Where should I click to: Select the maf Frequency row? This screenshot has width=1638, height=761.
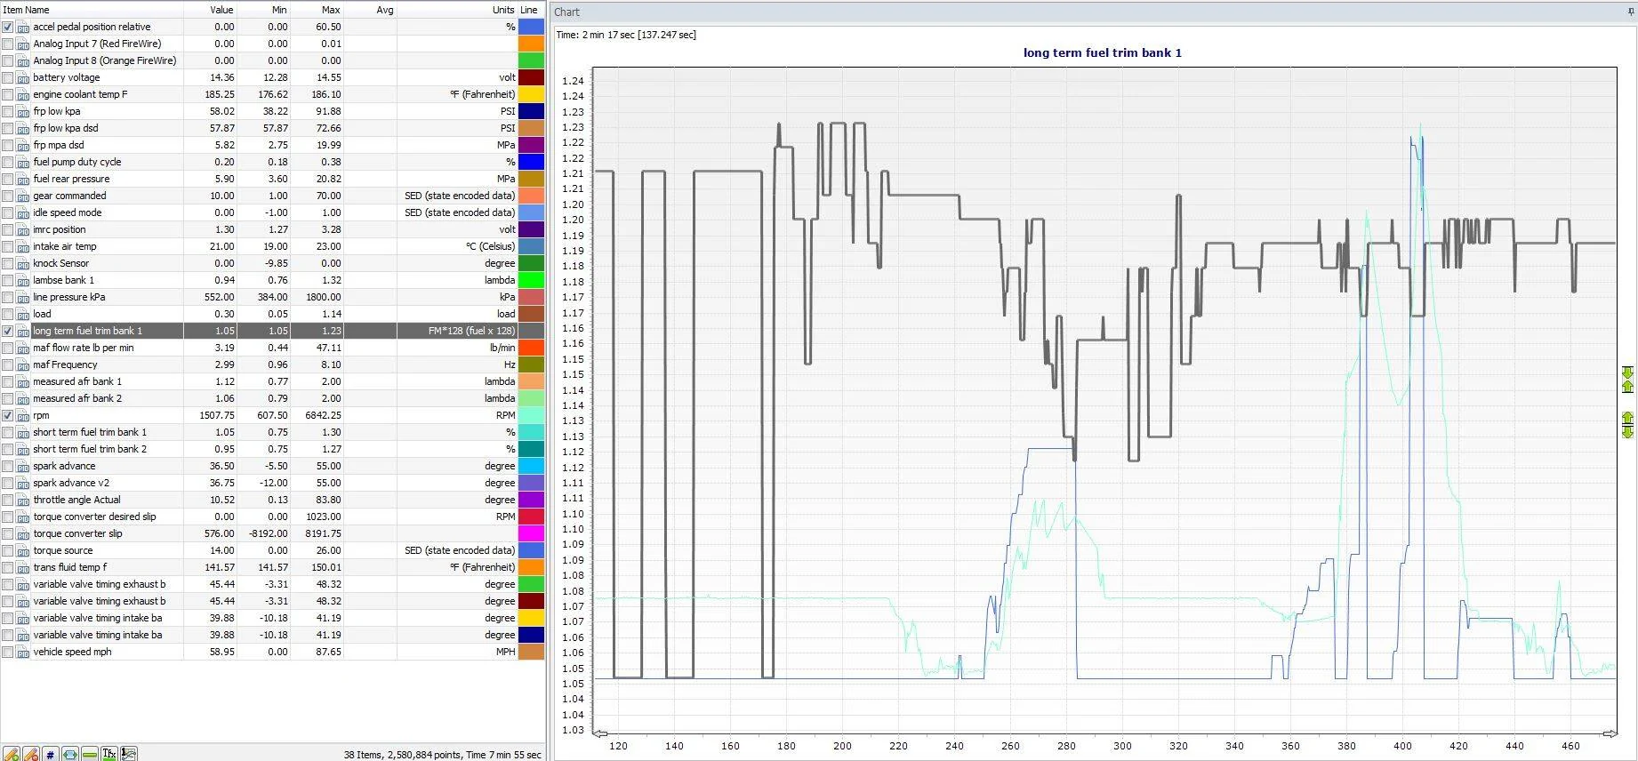click(x=272, y=364)
